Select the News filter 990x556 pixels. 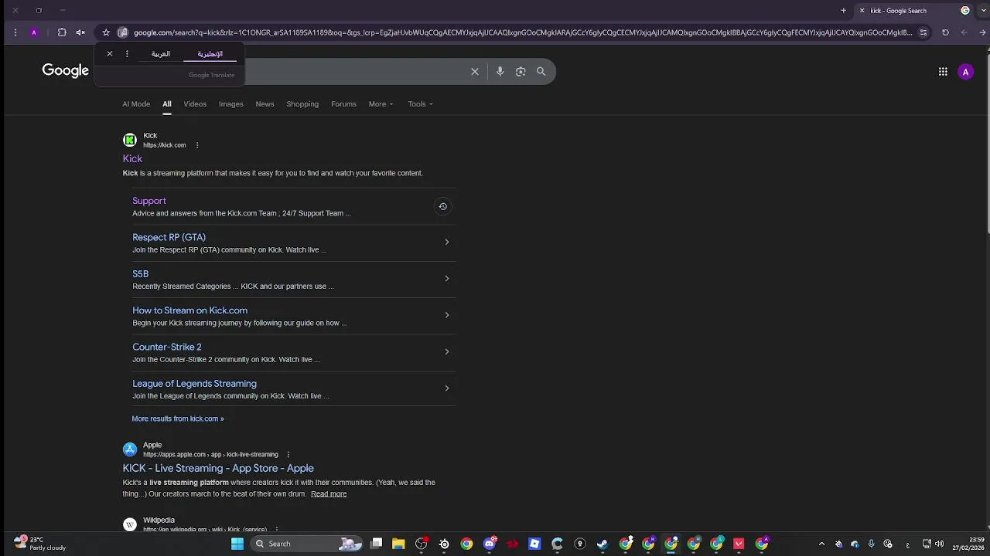point(265,104)
